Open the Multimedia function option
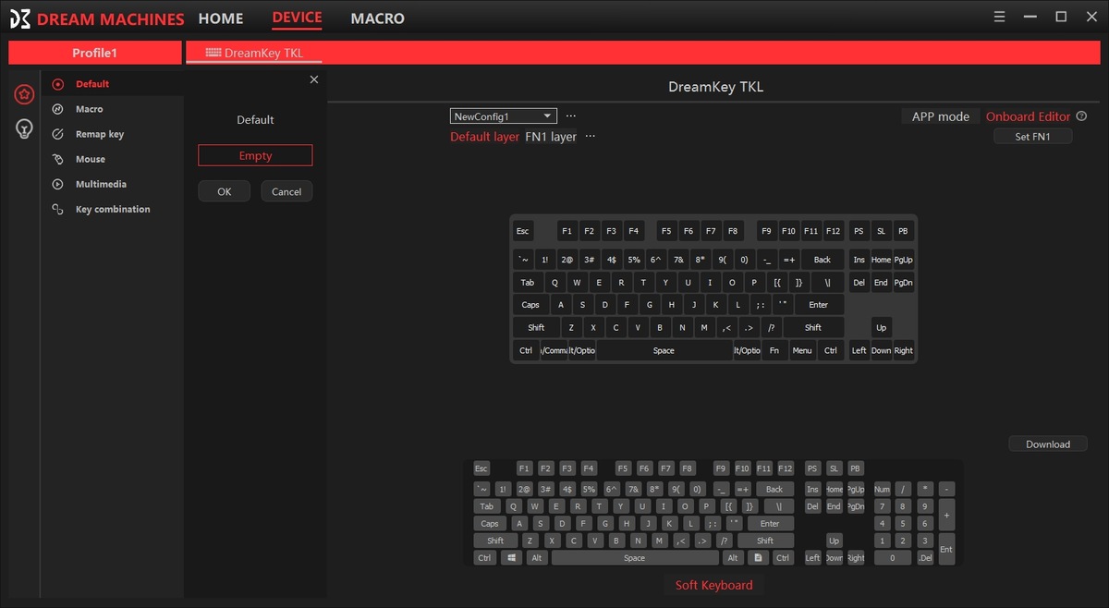 tap(101, 184)
